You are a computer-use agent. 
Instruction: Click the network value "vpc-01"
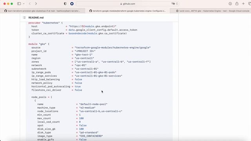pos(80,65)
